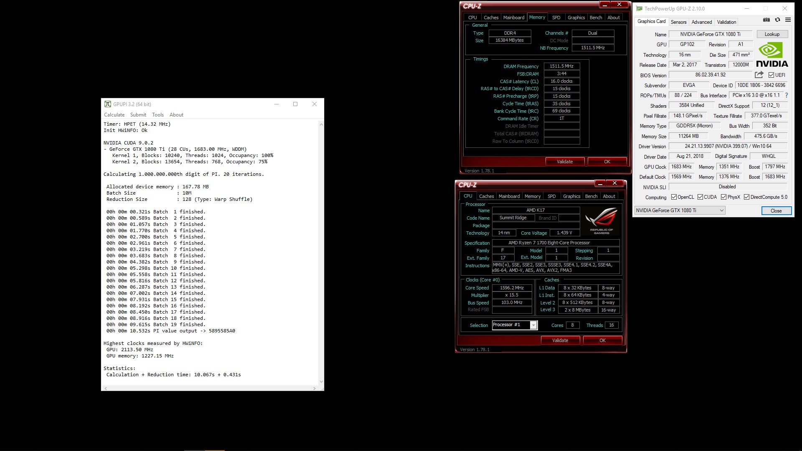Click Validate in upper CPU-Z Memory window
Viewport: 802px width, 451px height.
click(565, 162)
